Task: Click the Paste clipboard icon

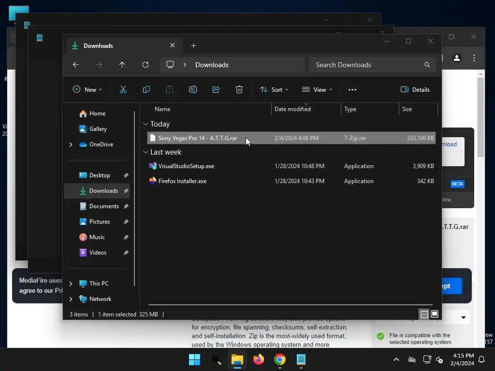Action: [x=170, y=89]
